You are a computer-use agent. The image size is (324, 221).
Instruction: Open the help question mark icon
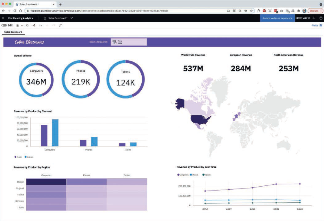[x=321, y=18]
